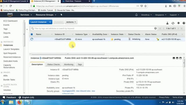
Task: Click the horizontal table scrollbar
Action: click(x=68, y=54)
